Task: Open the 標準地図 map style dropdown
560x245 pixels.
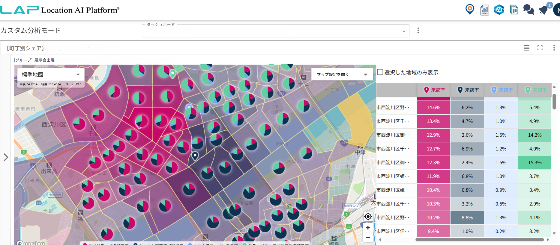Action: pos(50,74)
